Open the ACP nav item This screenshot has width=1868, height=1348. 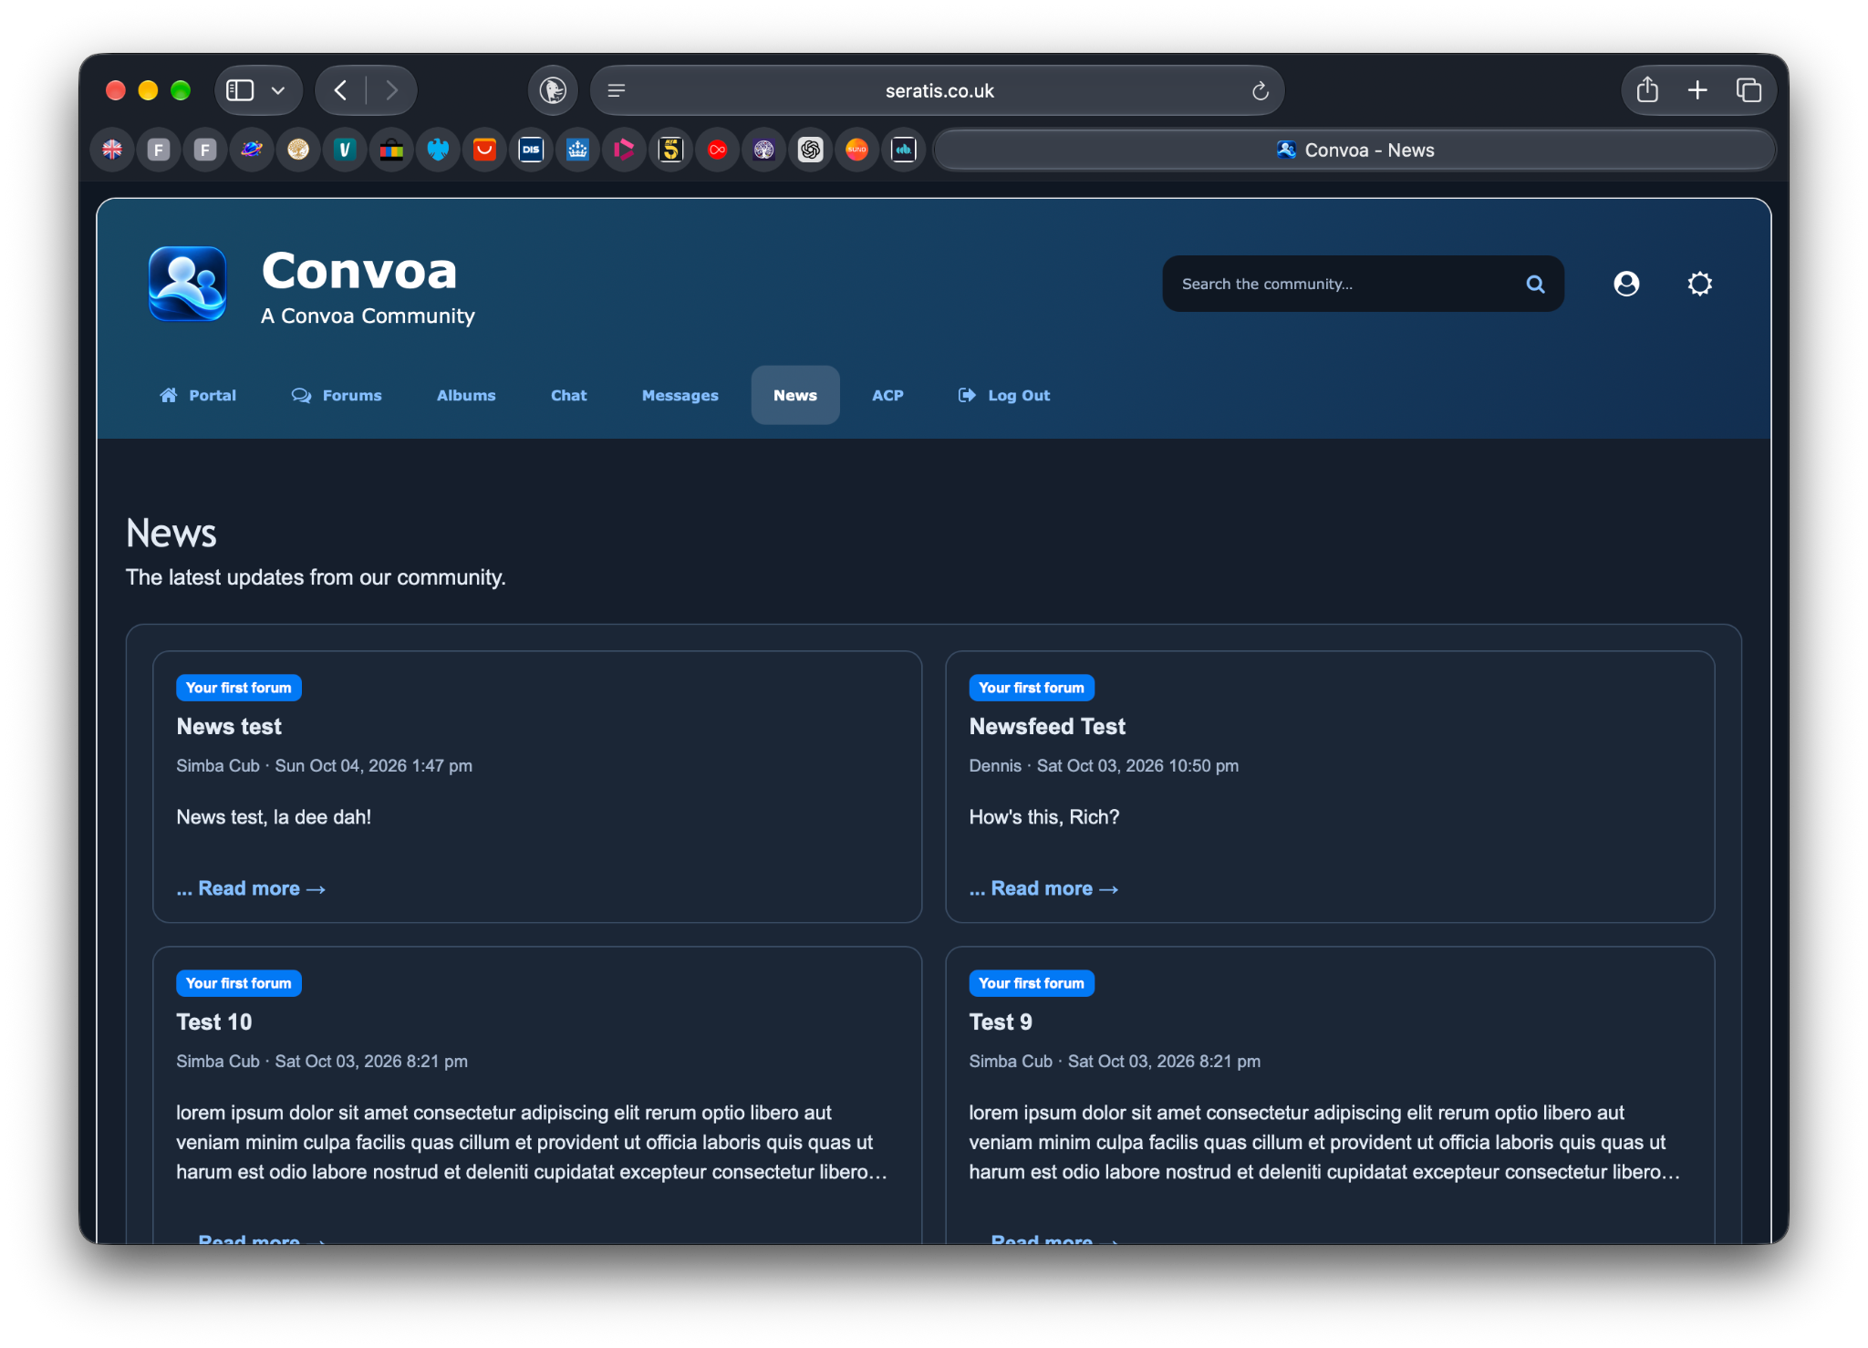pos(887,395)
